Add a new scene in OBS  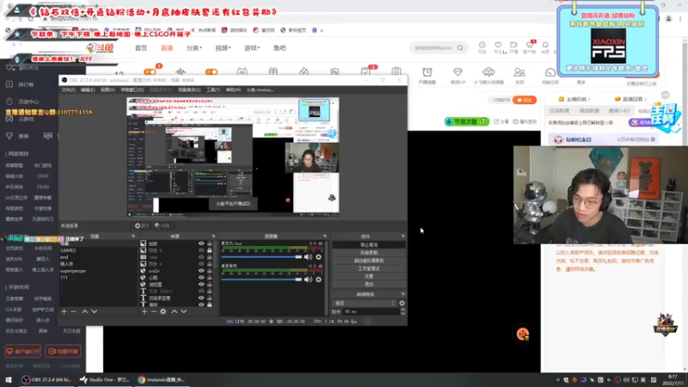click(x=64, y=311)
